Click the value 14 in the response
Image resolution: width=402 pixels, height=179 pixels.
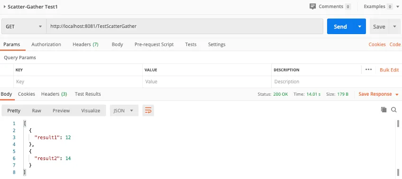click(68, 159)
